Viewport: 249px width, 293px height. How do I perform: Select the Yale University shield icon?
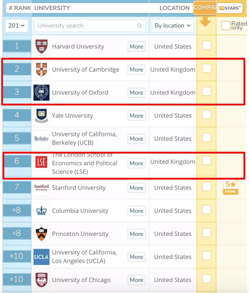point(41,116)
